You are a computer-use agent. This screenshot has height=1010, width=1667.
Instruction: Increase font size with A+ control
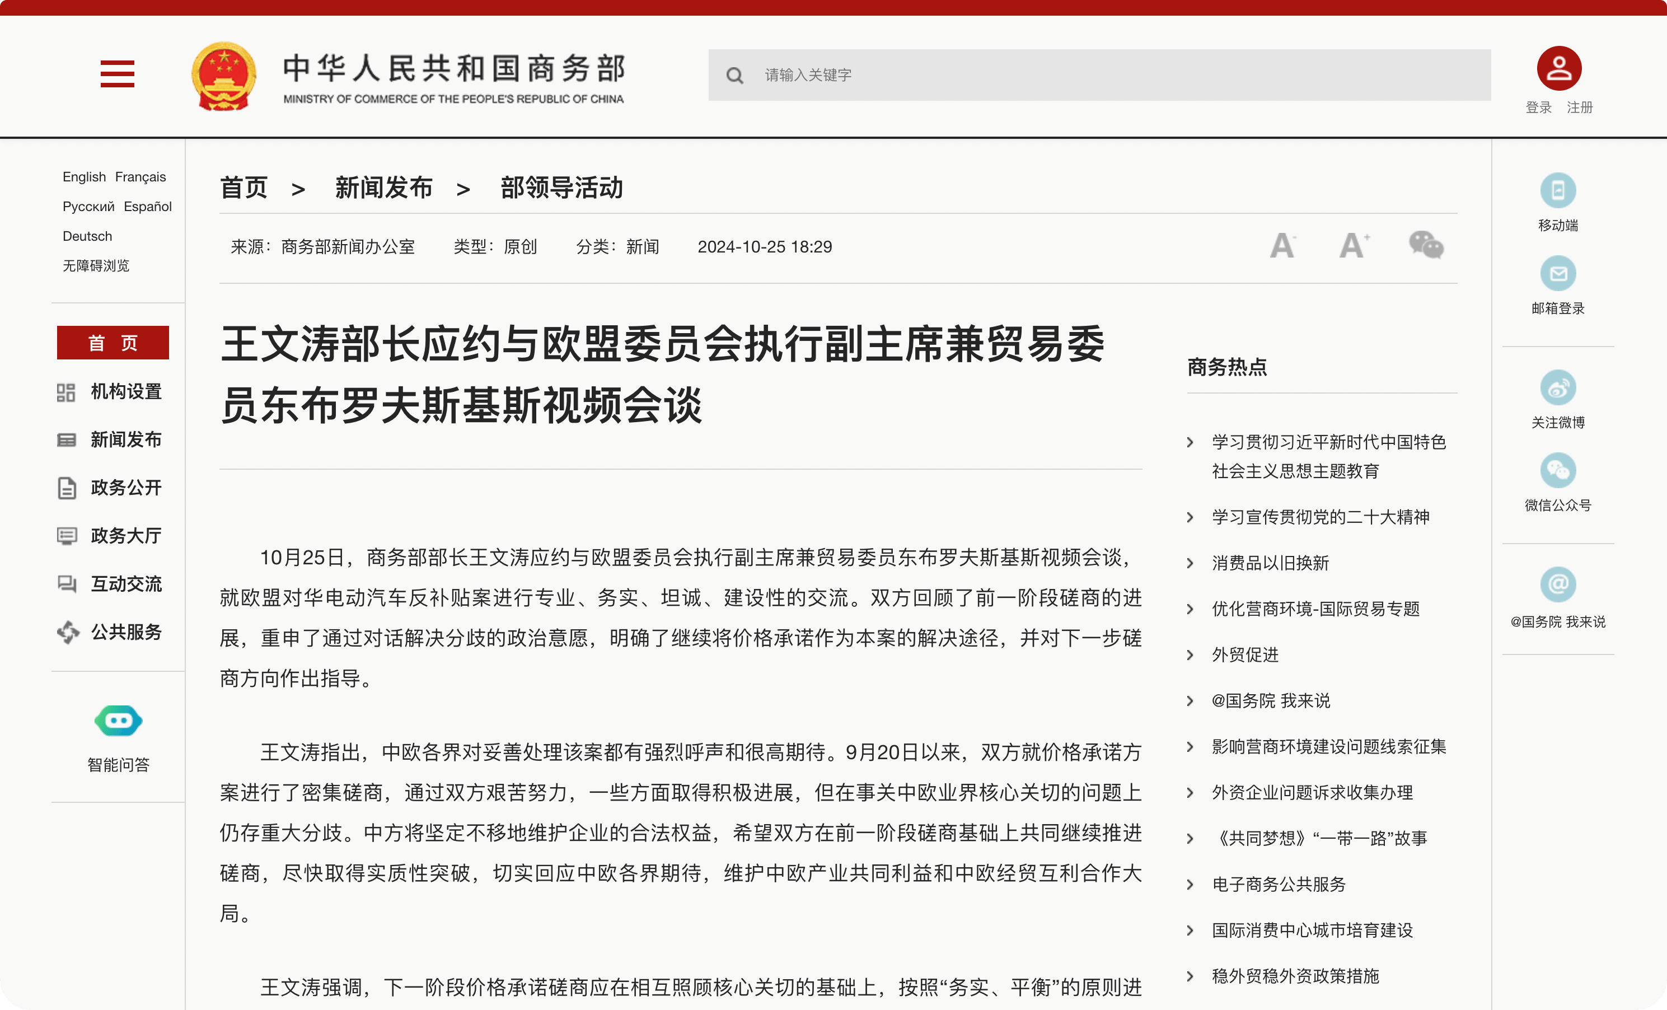1353,246
